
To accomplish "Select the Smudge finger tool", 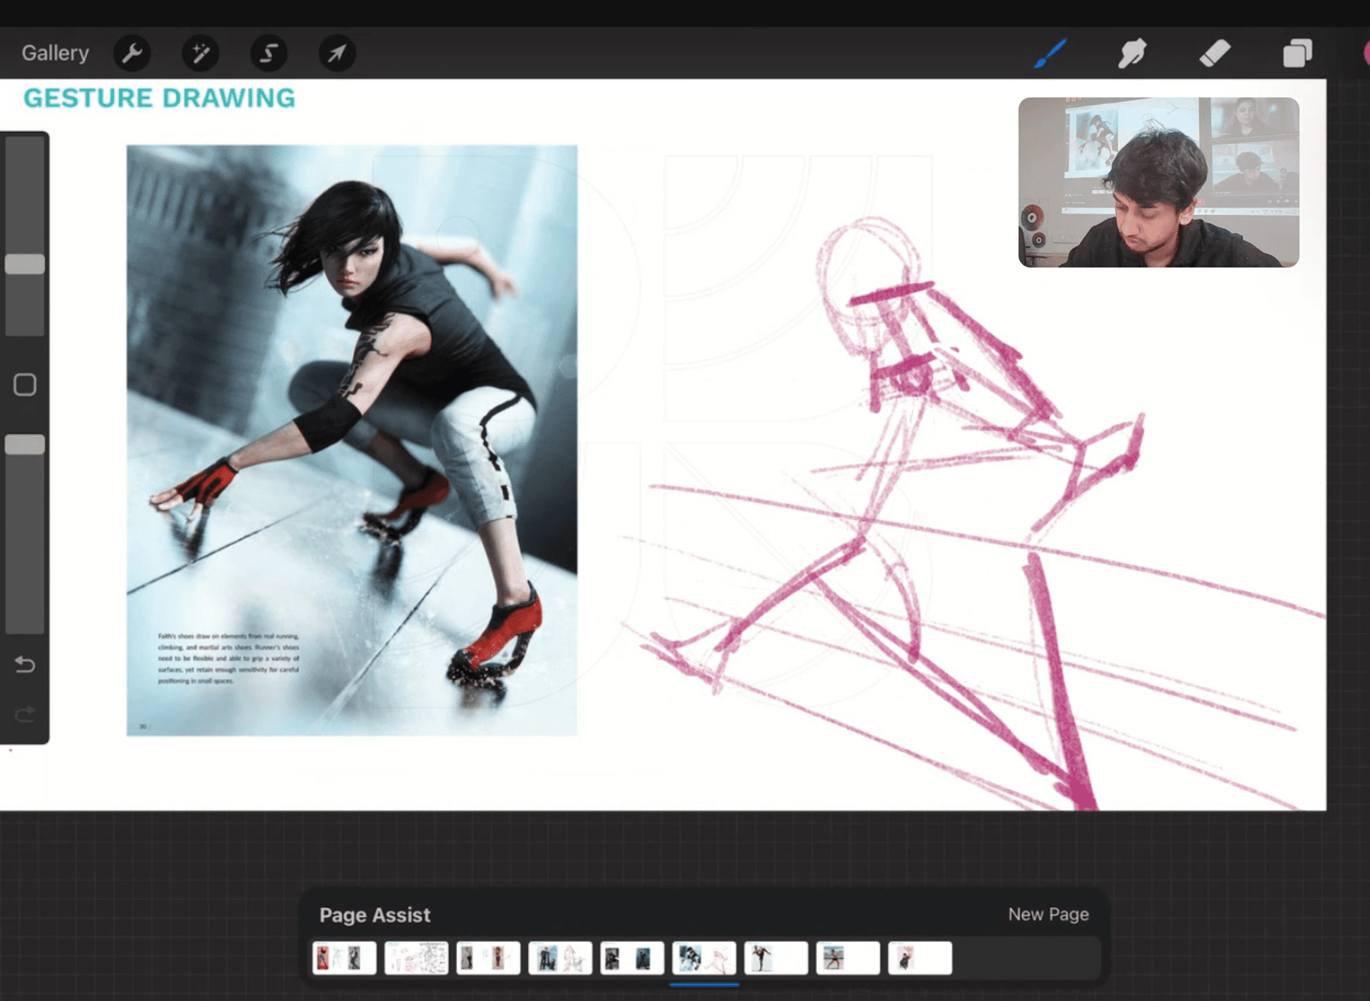I will [1132, 53].
